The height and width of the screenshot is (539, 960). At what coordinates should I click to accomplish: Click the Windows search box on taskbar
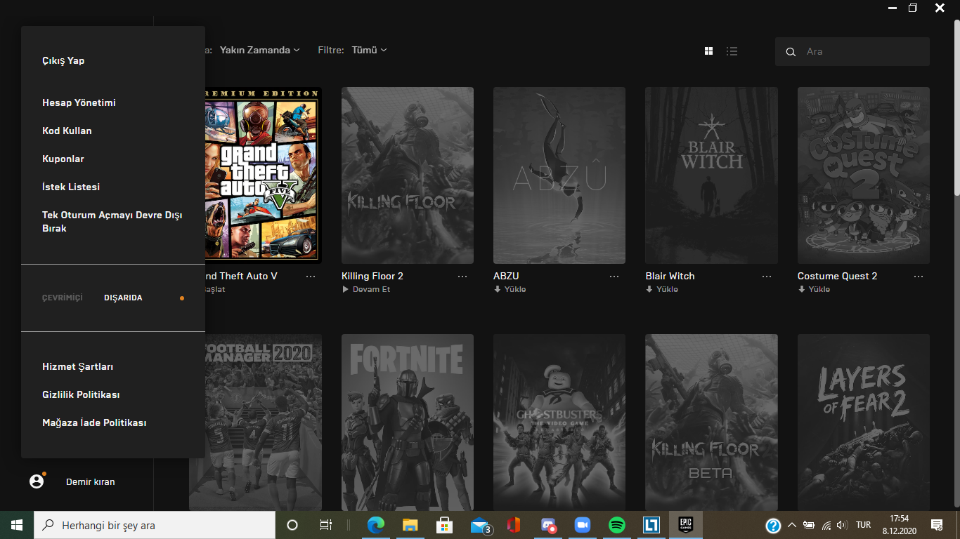tap(155, 525)
